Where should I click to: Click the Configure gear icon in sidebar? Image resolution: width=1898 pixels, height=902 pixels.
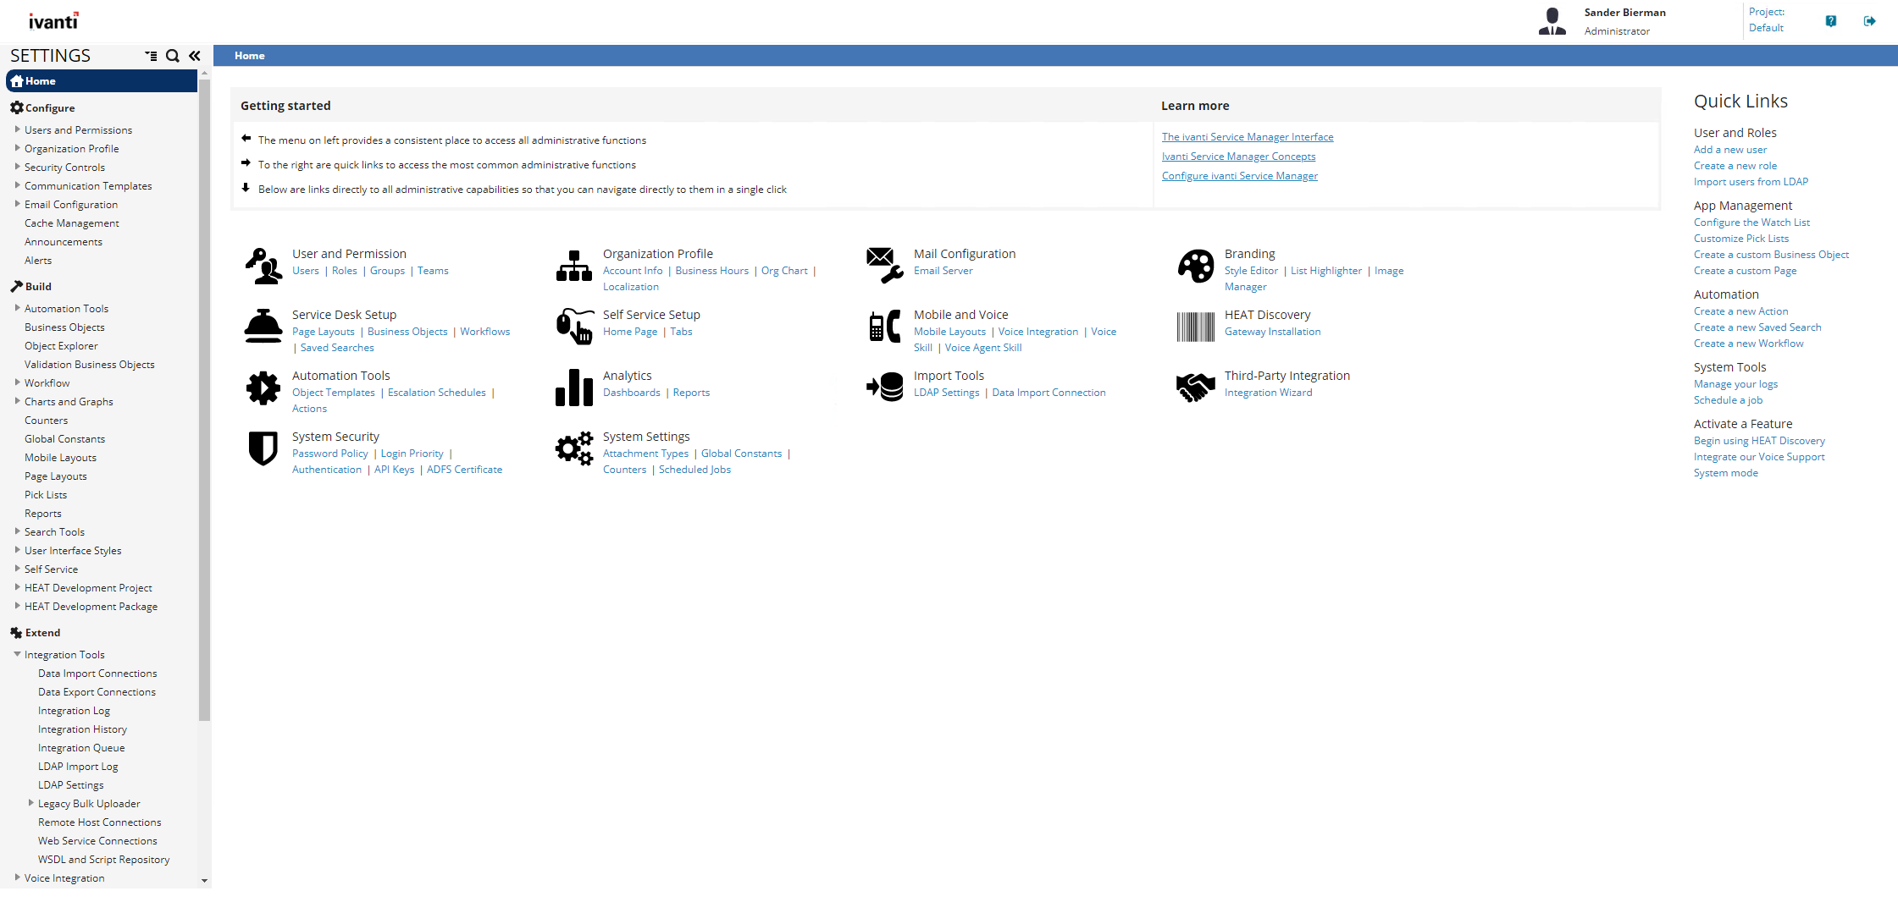click(16, 107)
